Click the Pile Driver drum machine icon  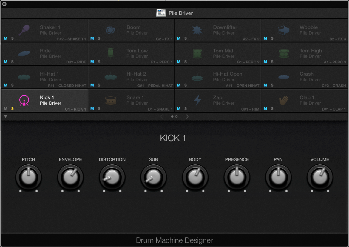[x=161, y=13]
